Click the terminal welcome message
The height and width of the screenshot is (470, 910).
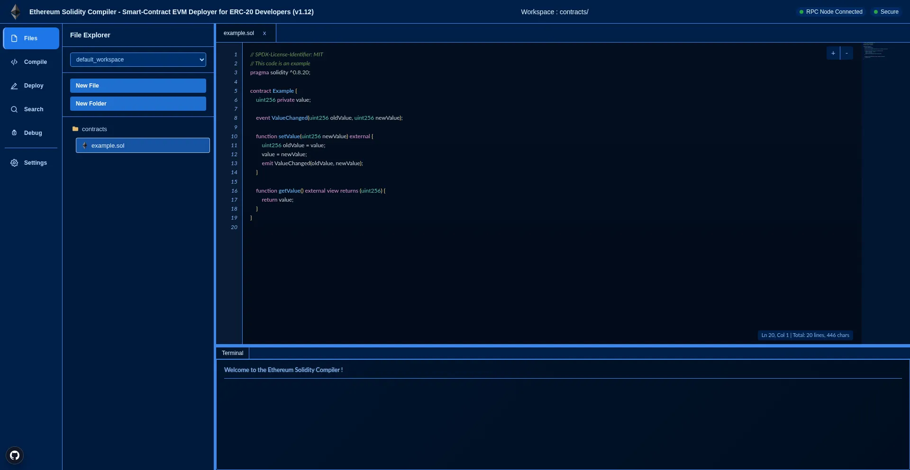tap(283, 370)
